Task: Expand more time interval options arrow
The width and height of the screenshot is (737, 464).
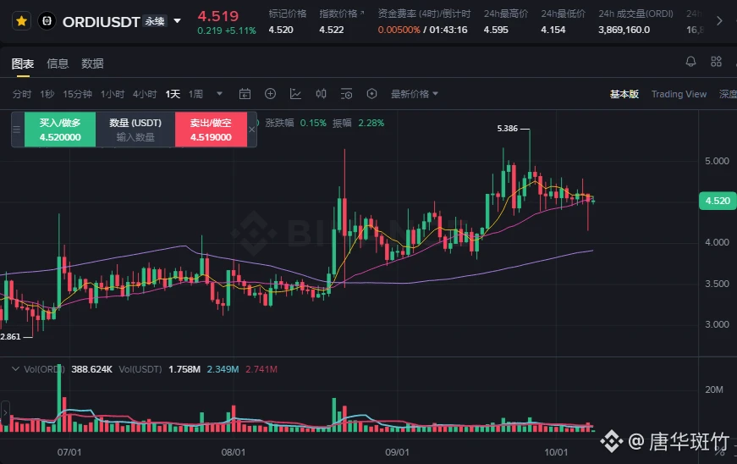Action: [219, 94]
